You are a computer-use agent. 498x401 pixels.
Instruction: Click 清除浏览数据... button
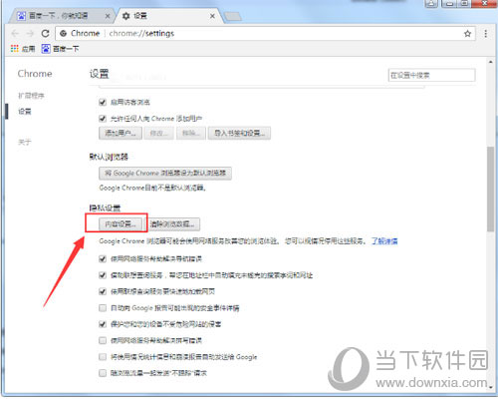click(173, 224)
